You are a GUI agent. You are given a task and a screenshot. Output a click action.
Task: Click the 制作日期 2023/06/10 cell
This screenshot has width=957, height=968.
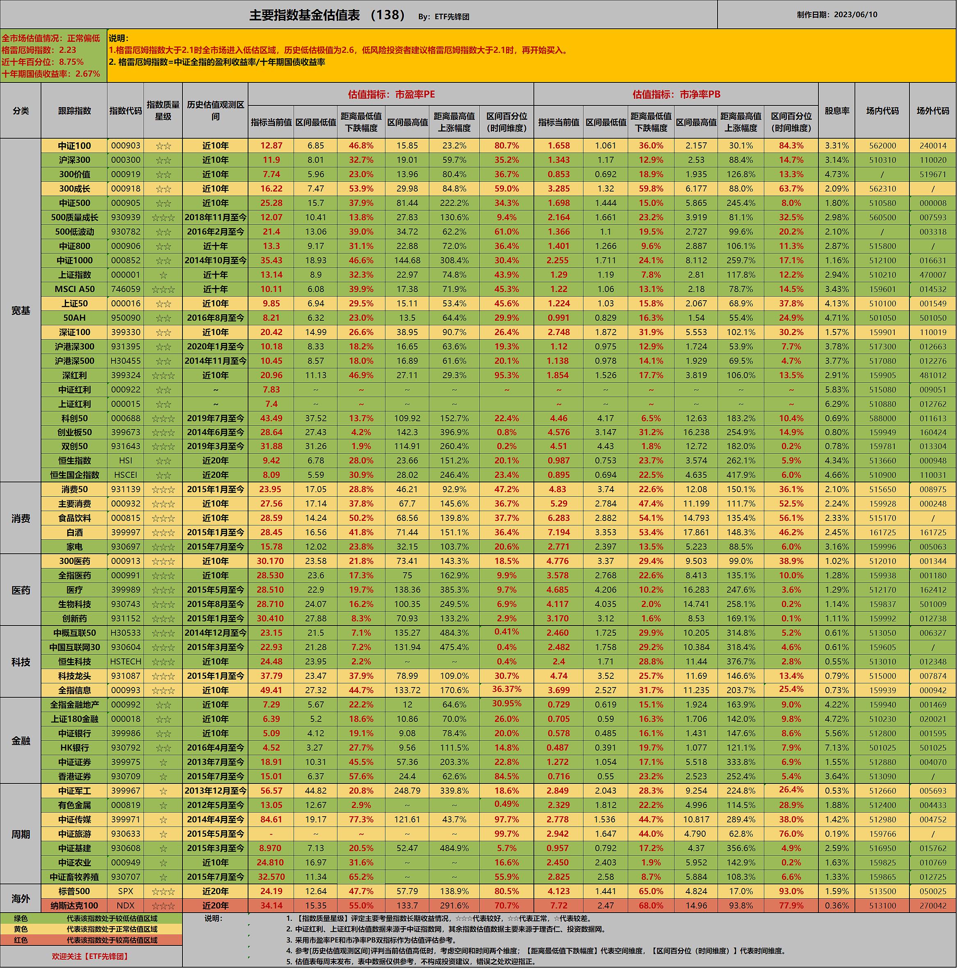[837, 14]
